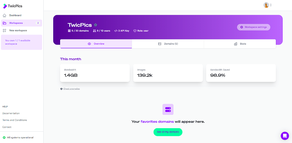This screenshot has height=143, width=292.
Task: Click the Bandwidth Saved 98.9% card
Action: [241, 73]
